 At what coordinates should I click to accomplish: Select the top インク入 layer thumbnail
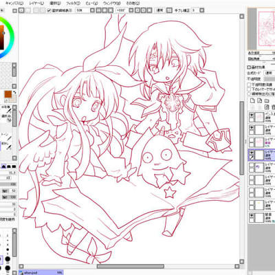[259, 118]
